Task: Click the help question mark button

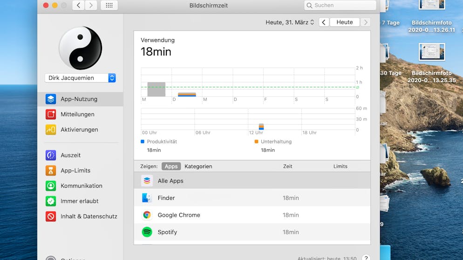Action: tap(366, 258)
